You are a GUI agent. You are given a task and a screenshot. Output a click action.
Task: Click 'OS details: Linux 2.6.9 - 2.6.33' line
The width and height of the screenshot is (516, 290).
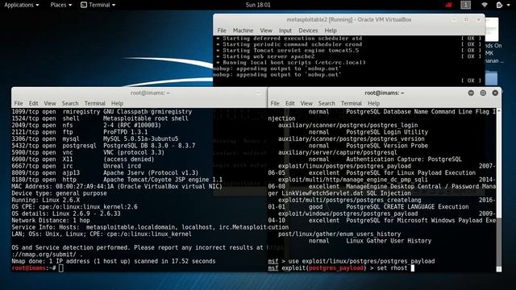66,213
